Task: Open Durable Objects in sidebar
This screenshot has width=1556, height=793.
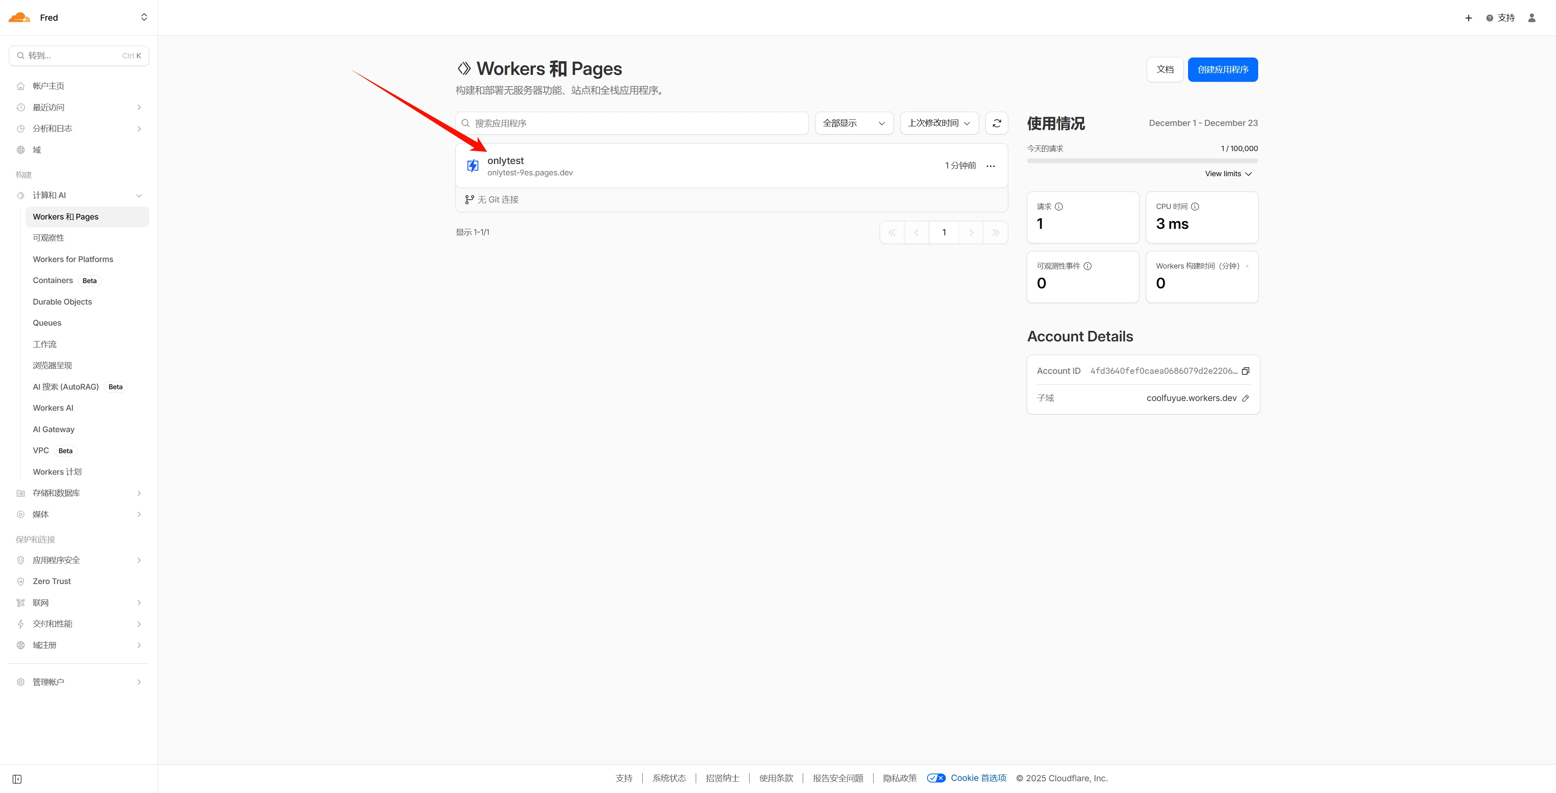Action: 62,302
